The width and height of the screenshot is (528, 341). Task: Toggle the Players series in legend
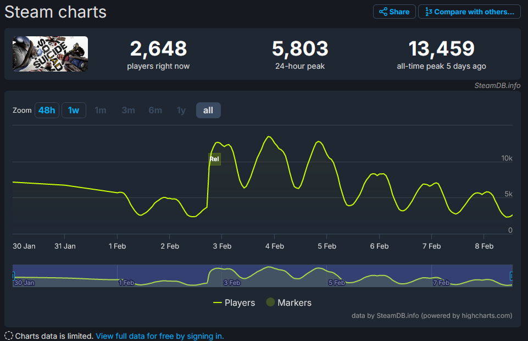click(x=234, y=302)
